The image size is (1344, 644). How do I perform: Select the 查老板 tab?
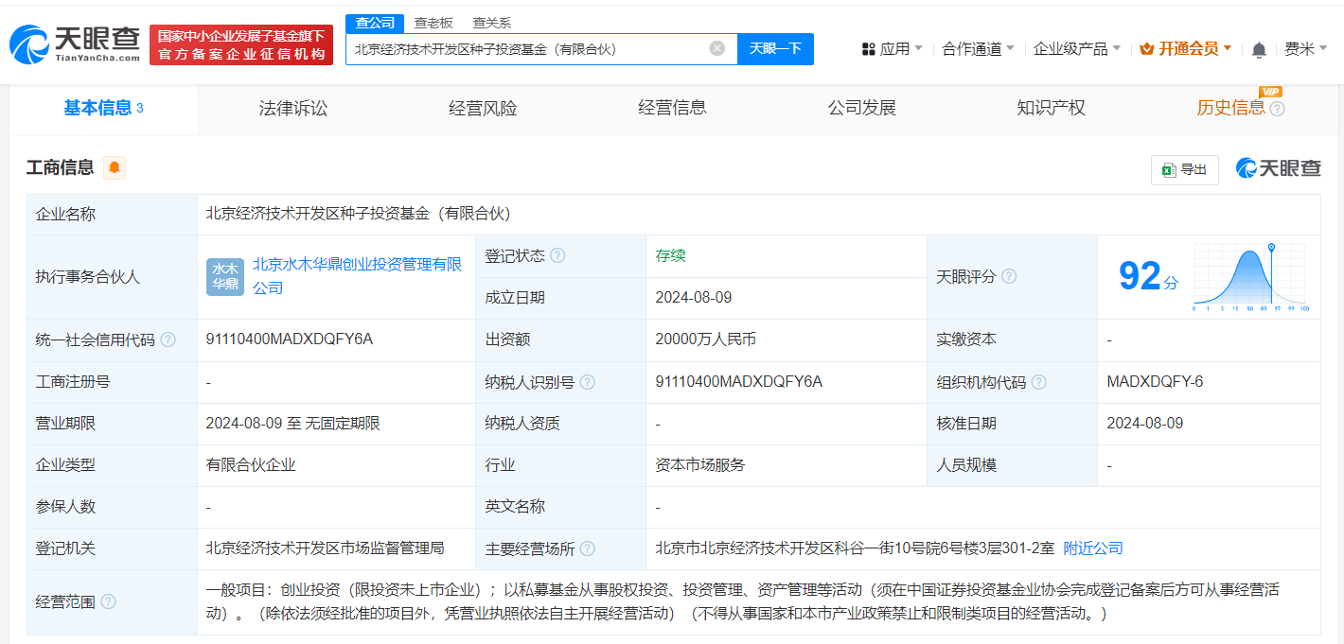pyautogui.click(x=433, y=22)
